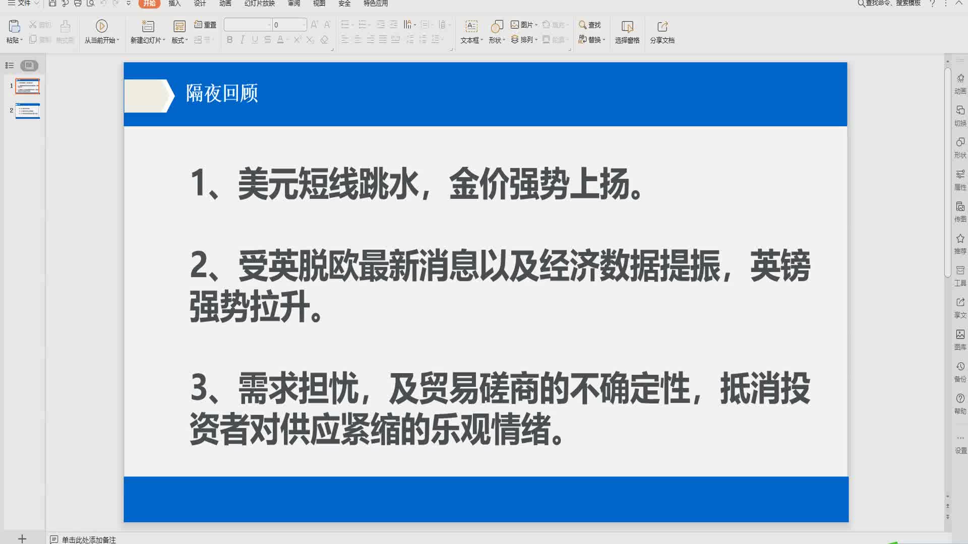Open the 查找 (find) tool in the ribbon
This screenshot has width=968, height=544.
coord(590,24)
